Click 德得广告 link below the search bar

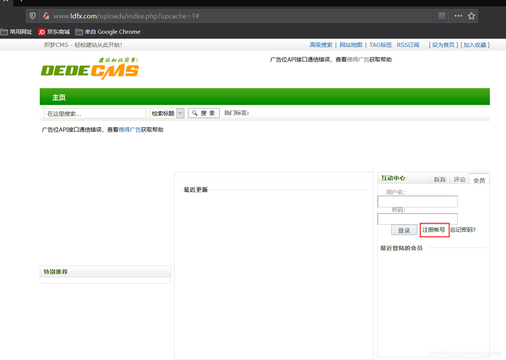(130, 129)
